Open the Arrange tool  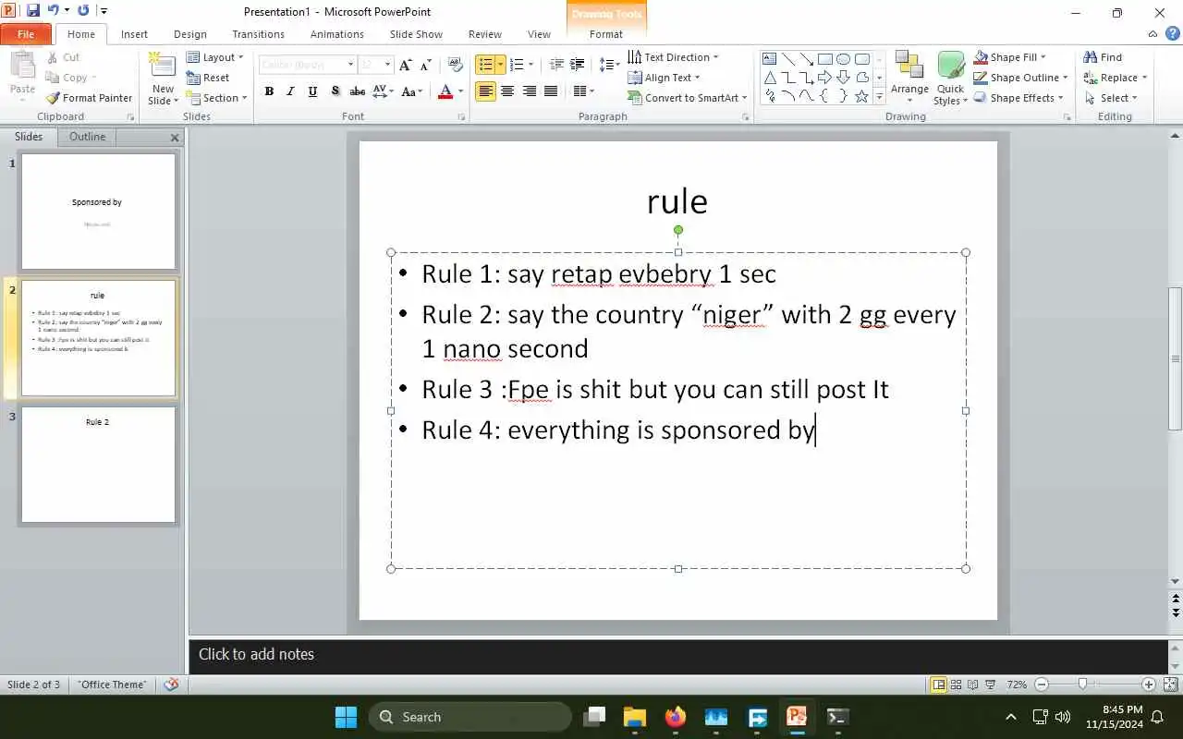[x=909, y=78]
